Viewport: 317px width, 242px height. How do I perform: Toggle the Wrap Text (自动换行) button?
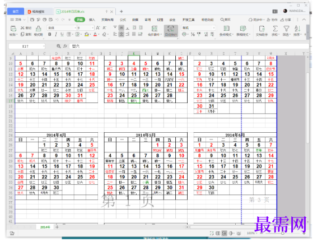tap(171, 31)
